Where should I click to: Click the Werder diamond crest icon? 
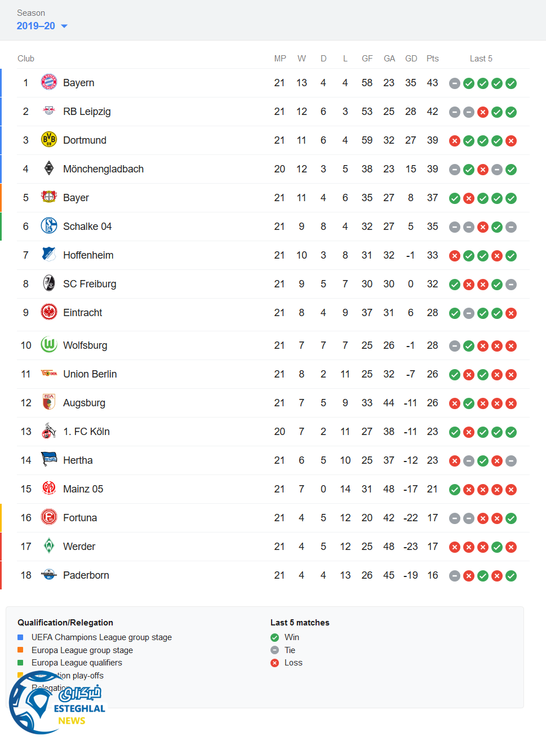[x=49, y=546]
